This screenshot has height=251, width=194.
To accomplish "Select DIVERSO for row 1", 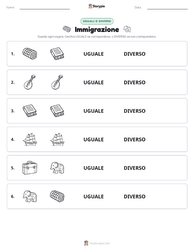I will pyautogui.click(x=135, y=54).
